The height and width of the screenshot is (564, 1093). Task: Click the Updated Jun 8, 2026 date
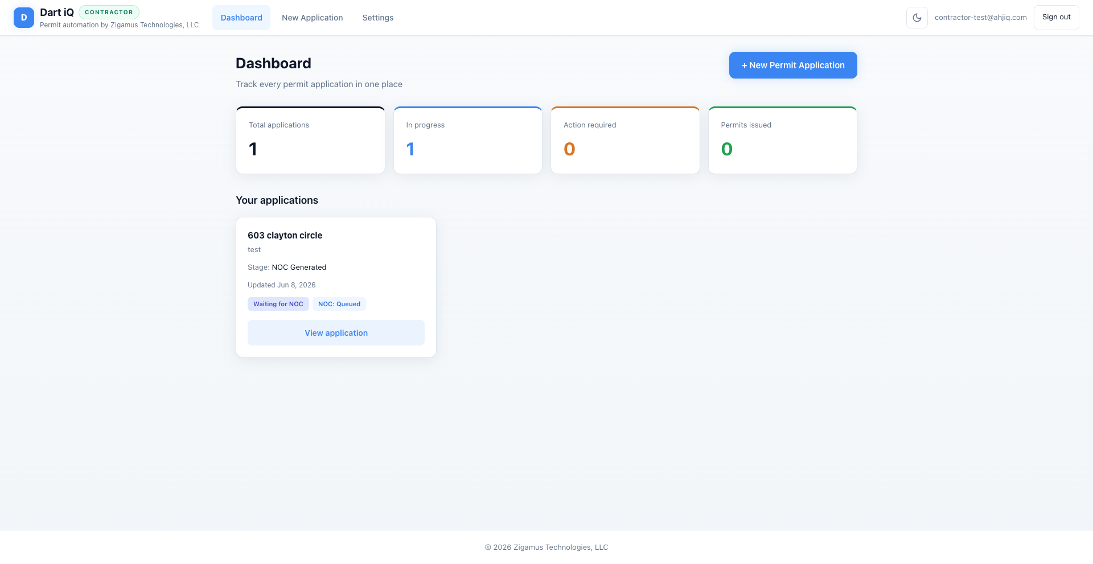coord(282,285)
